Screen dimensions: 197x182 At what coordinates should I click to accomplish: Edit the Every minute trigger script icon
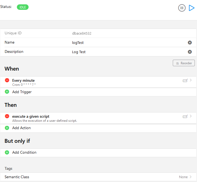185,80
